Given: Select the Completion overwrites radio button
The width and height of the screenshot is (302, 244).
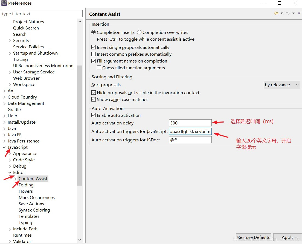Looking at the screenshot, I should coord(139,32).
